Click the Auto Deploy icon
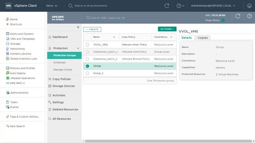 [8, 73]
